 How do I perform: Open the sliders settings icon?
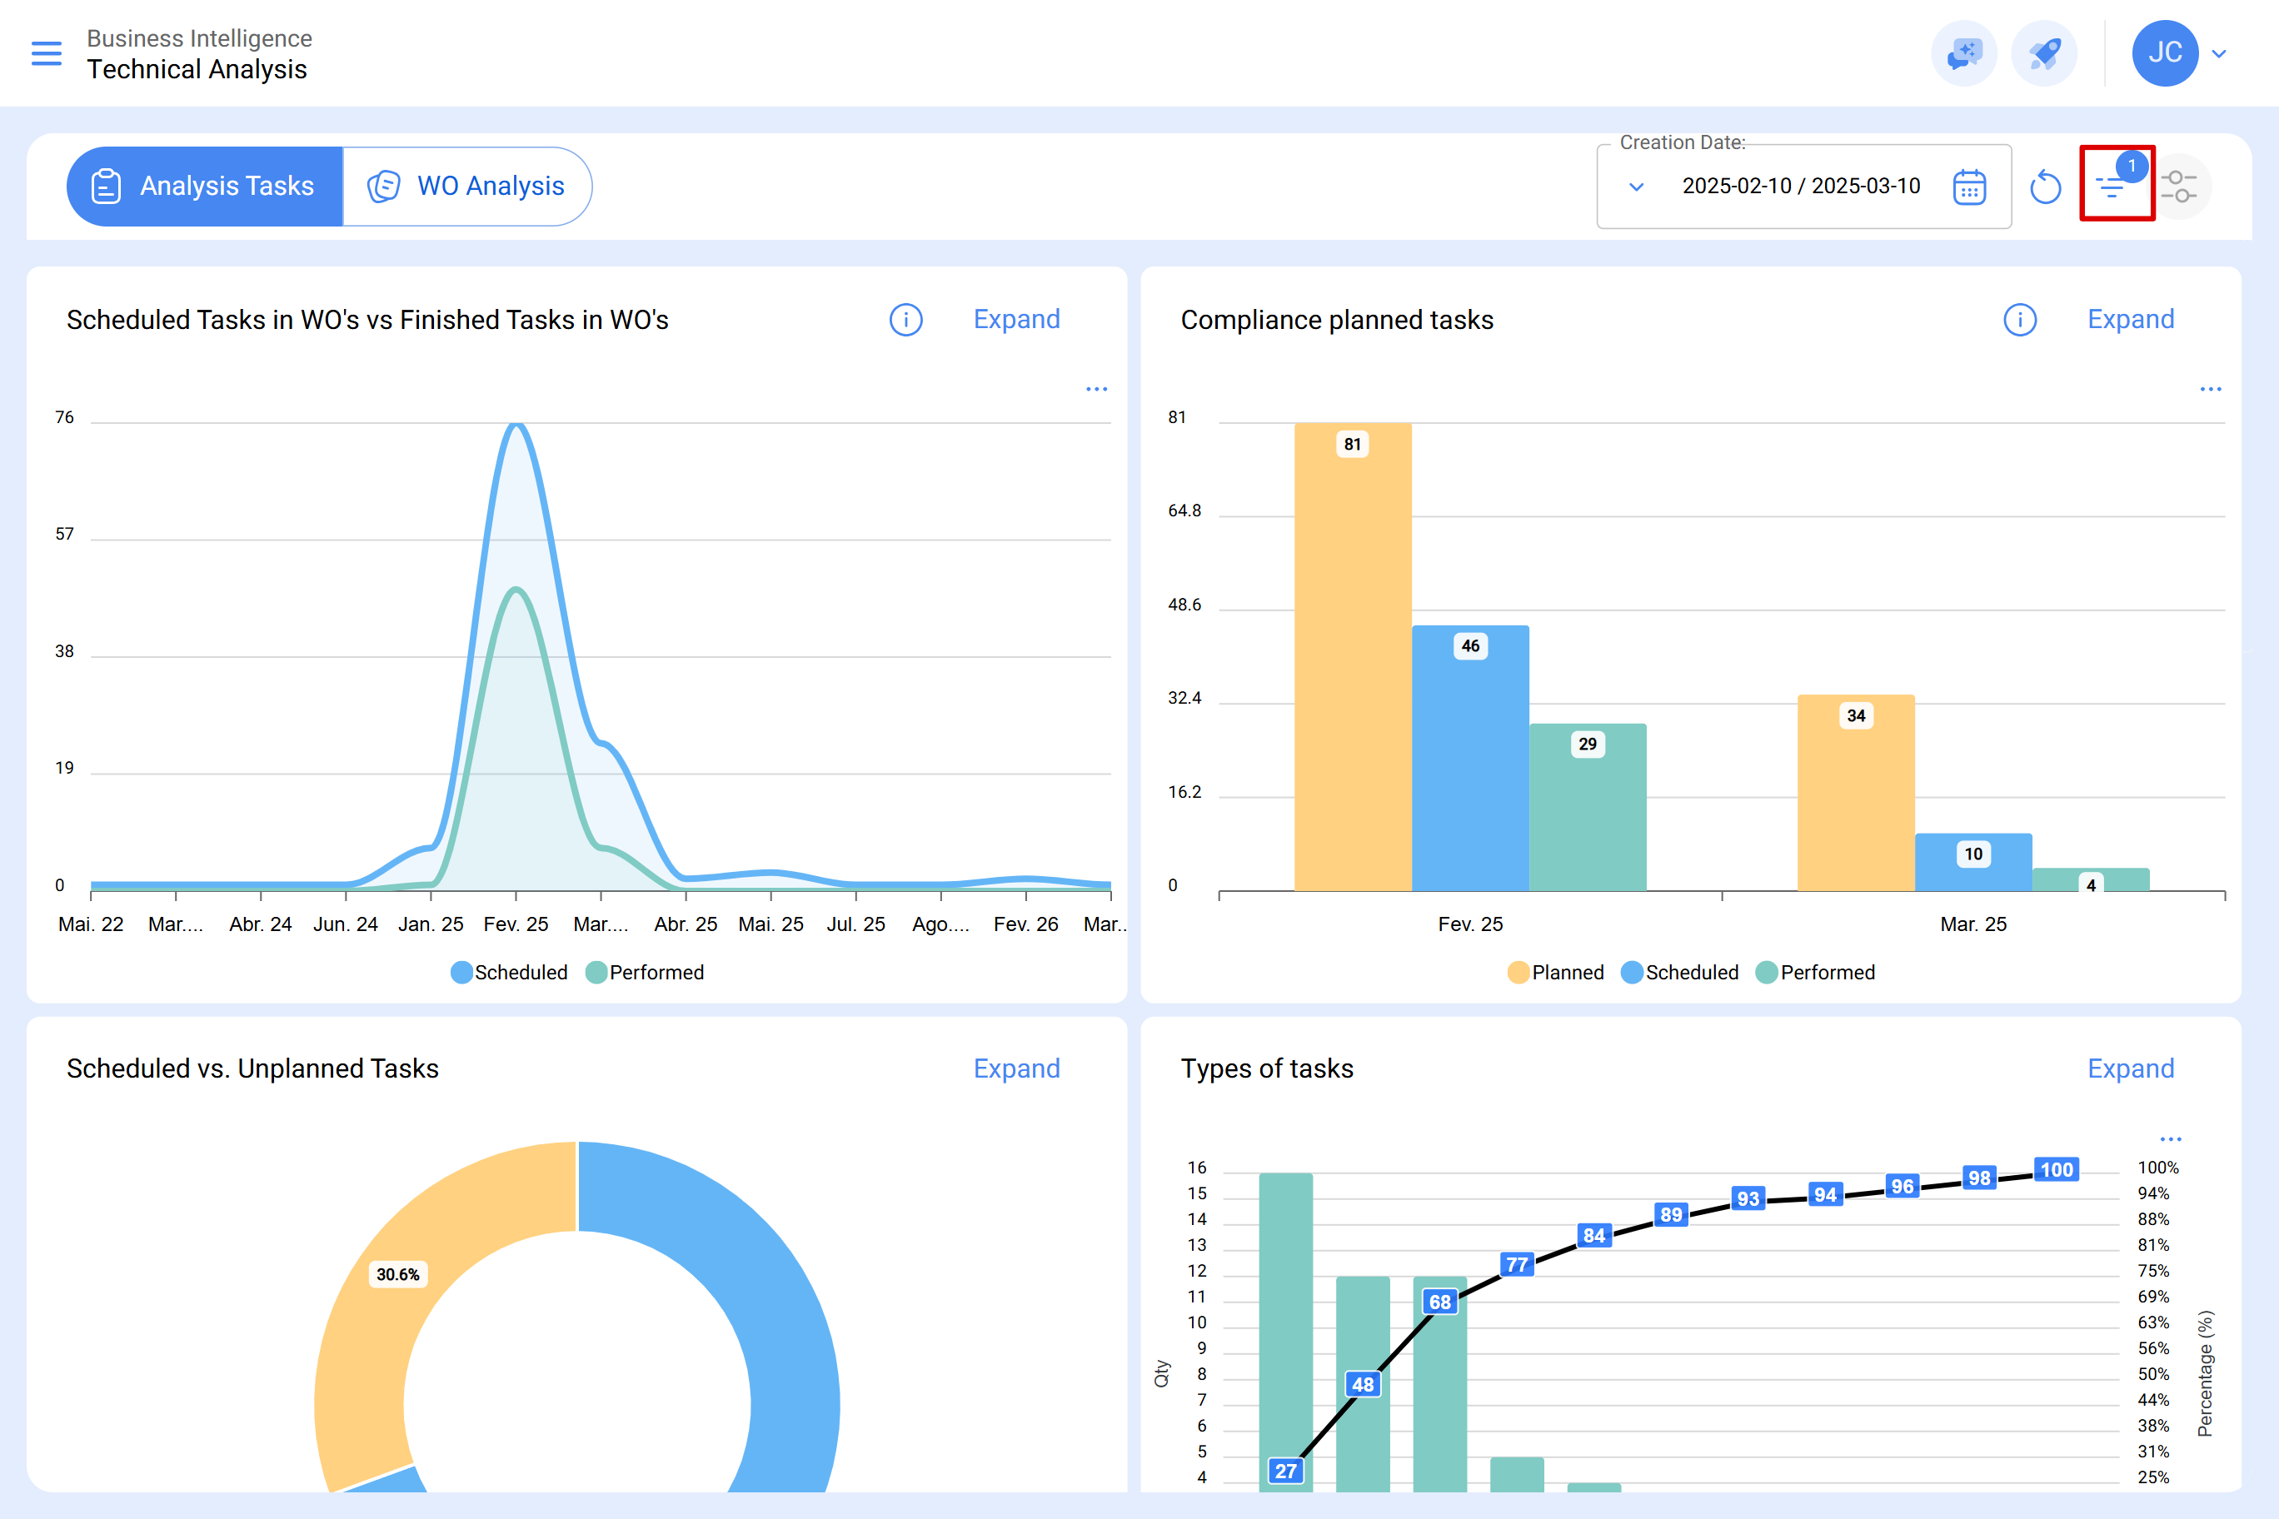click(x=2178, y=186)
